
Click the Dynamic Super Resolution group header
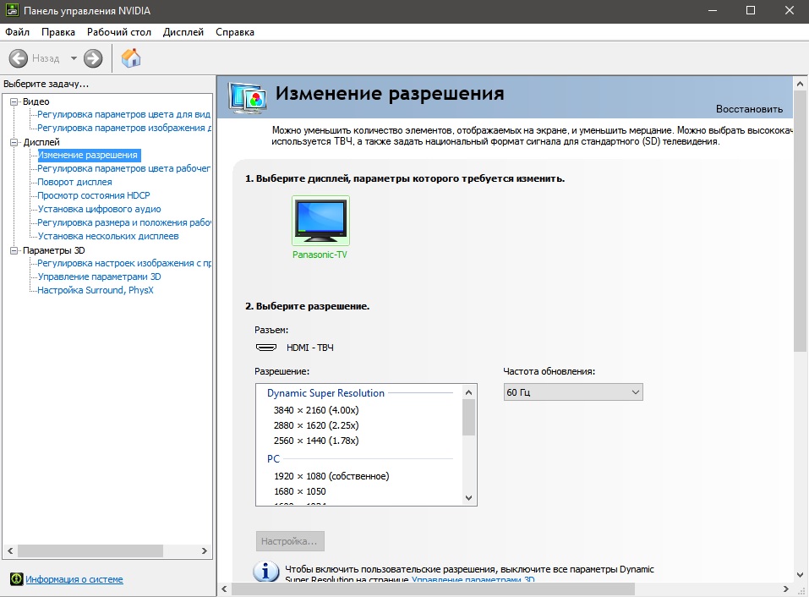click(x=325, y=392)
